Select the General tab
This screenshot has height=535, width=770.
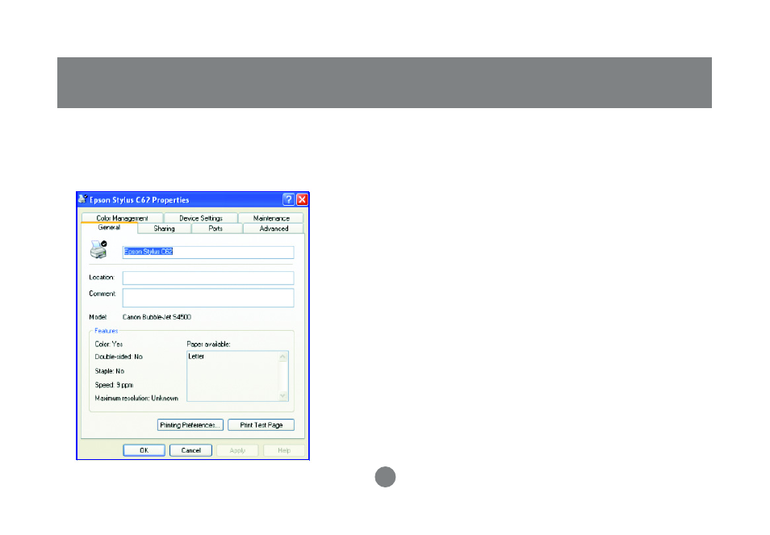(x=109, y=228)
